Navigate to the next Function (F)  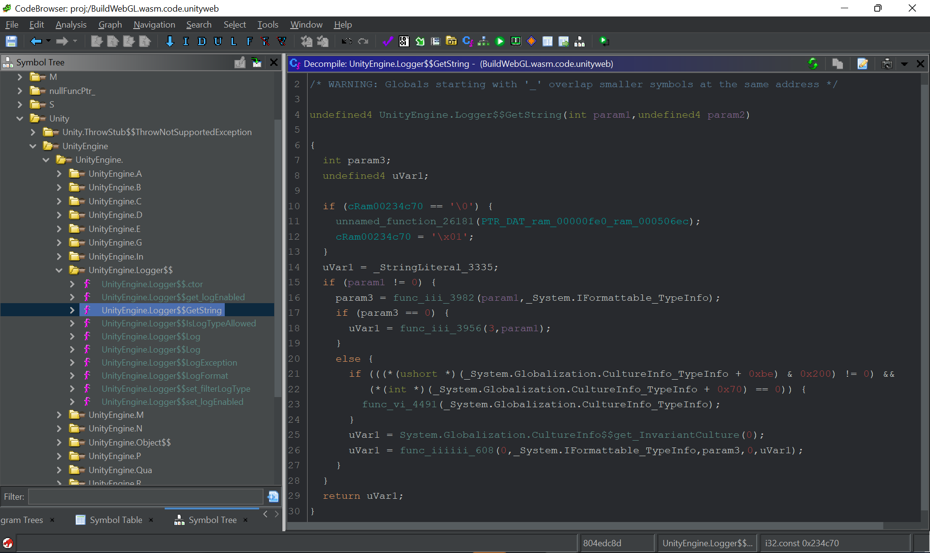249,42
